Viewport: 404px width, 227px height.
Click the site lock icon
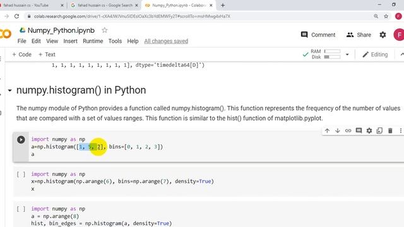(x=29, y=16)
